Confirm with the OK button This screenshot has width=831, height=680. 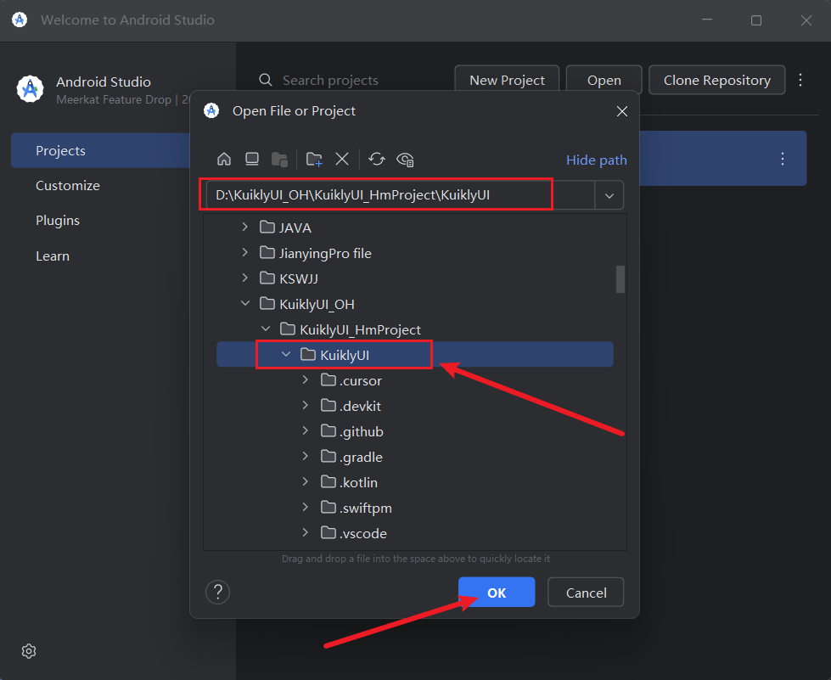coord(497,592)
